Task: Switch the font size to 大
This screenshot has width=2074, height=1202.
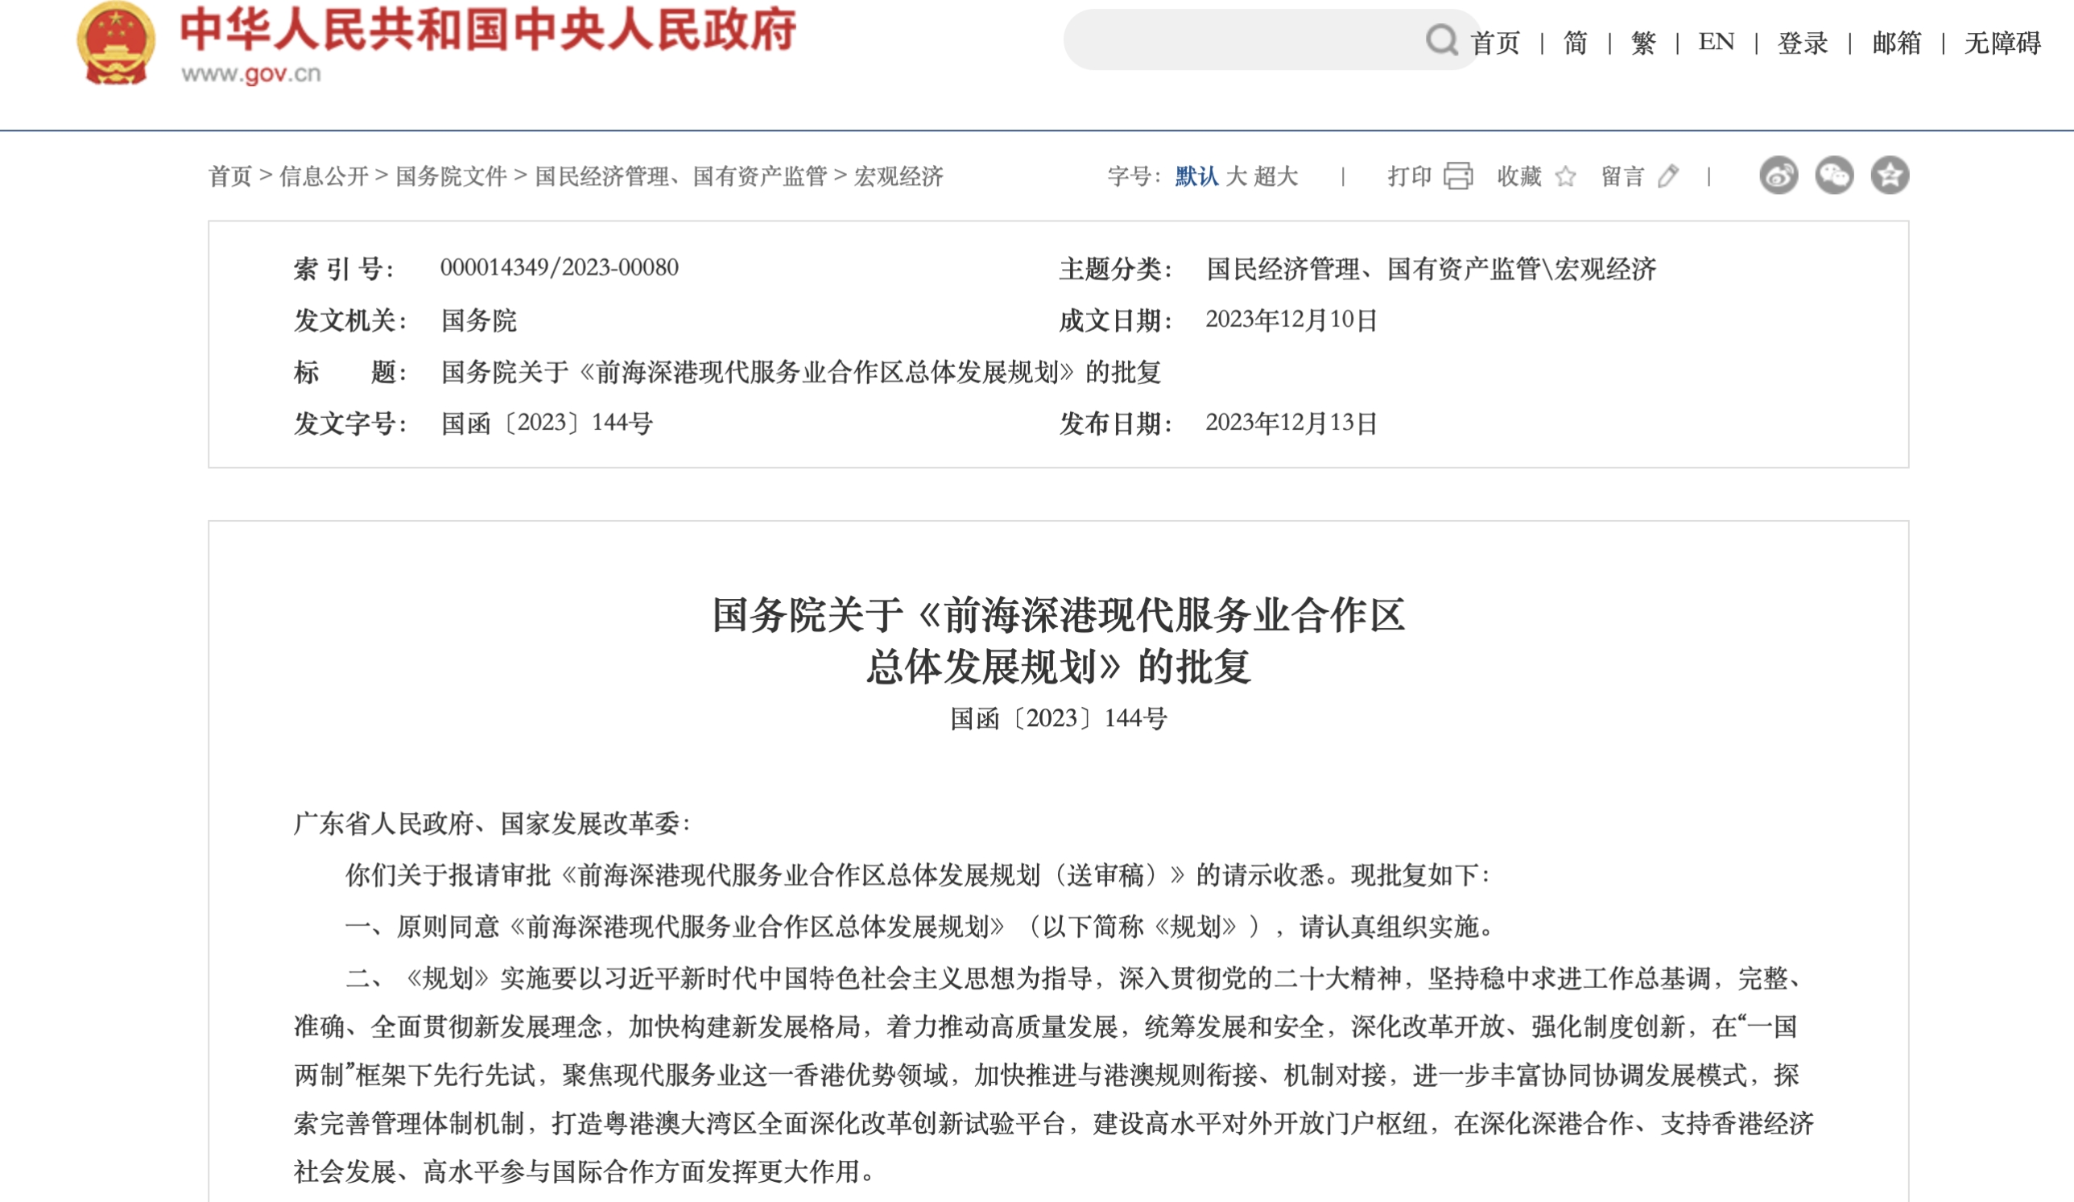Action: (x=1236, y=176)
